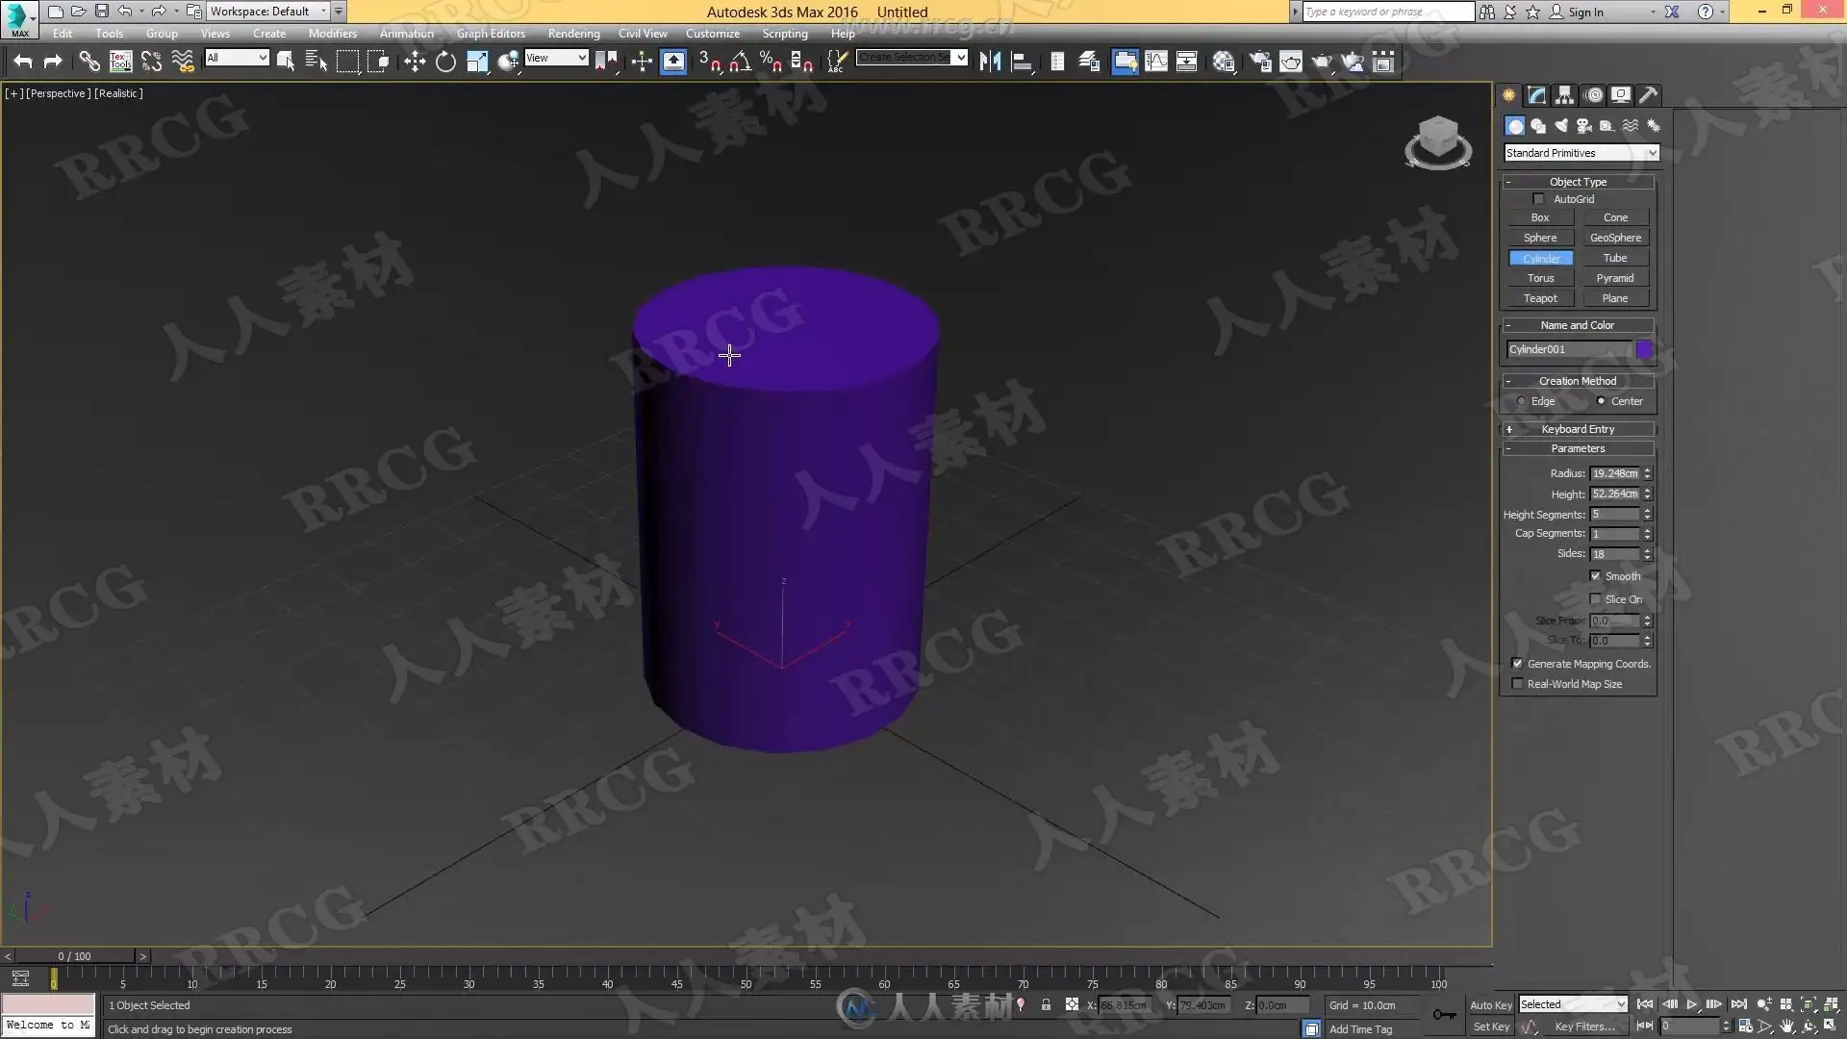Click the purple object color swatch
The width and height of the screenshot is (1847, 1039).
[x=1644, y=349]
